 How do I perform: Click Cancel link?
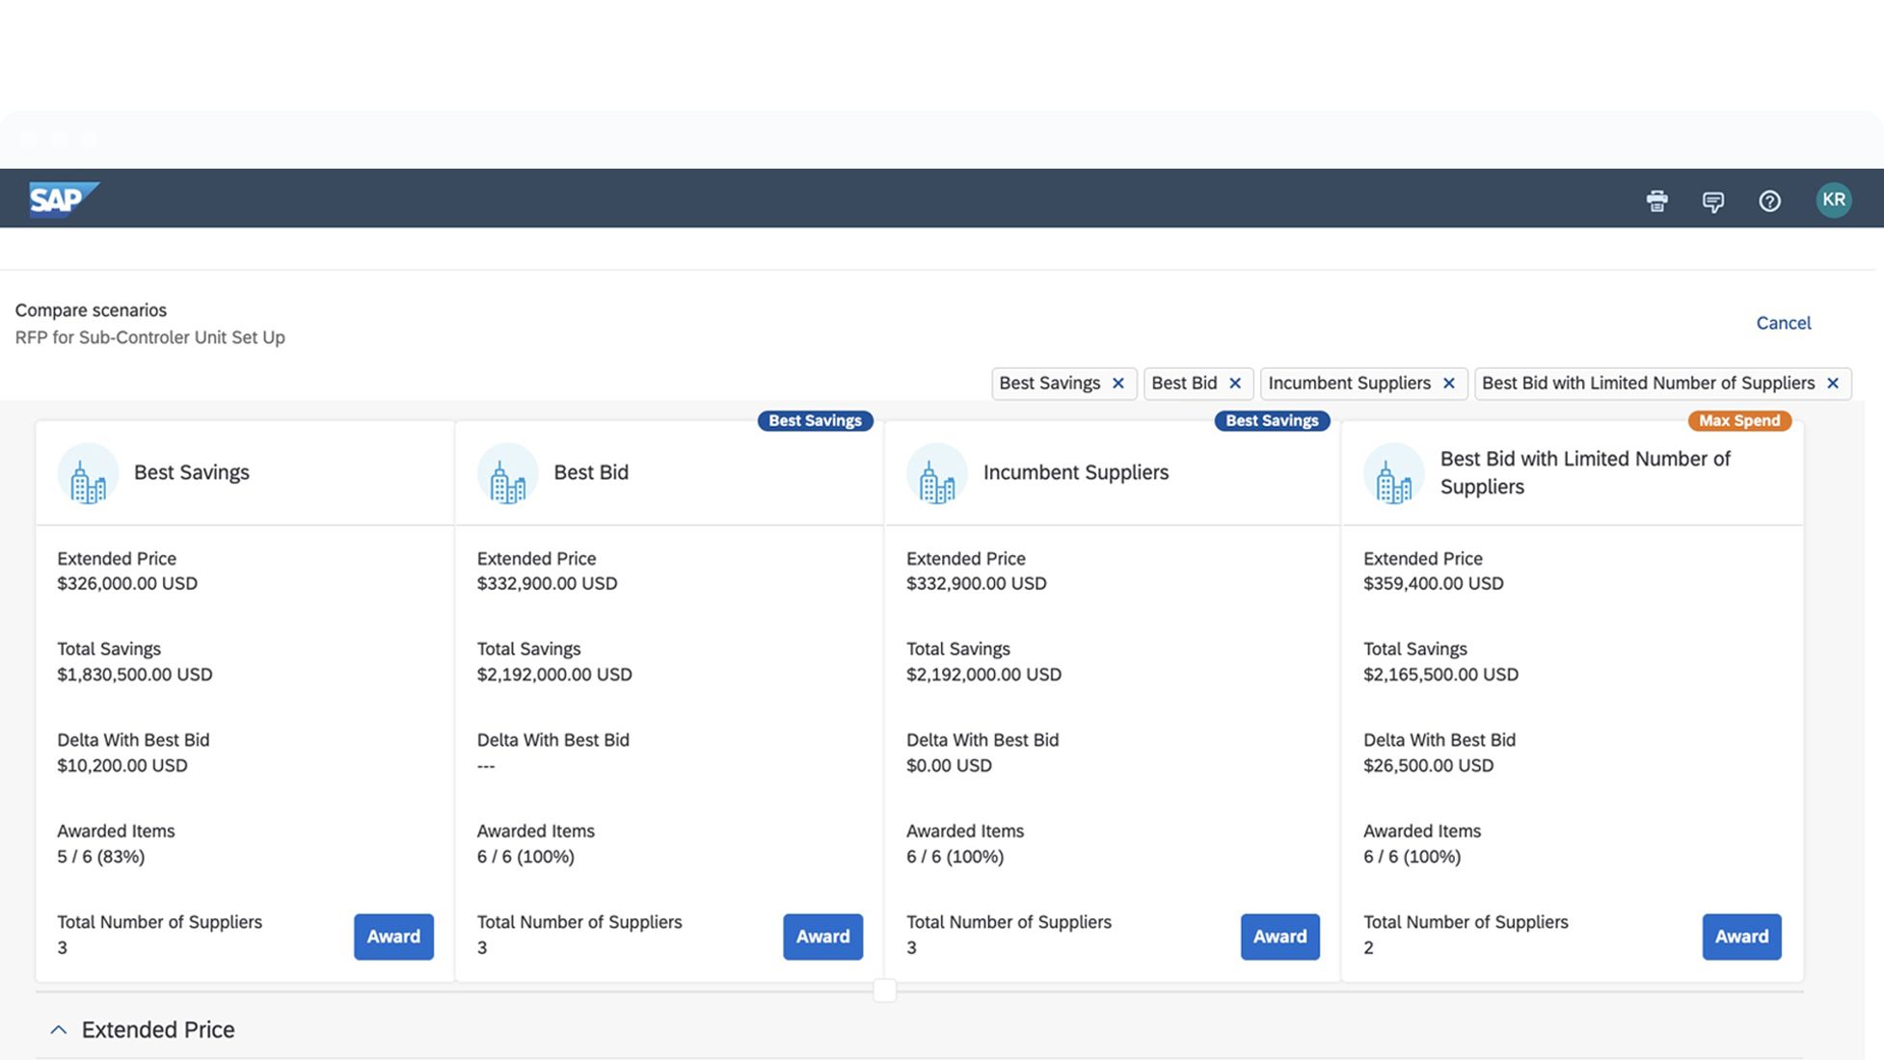(1783, 323)
